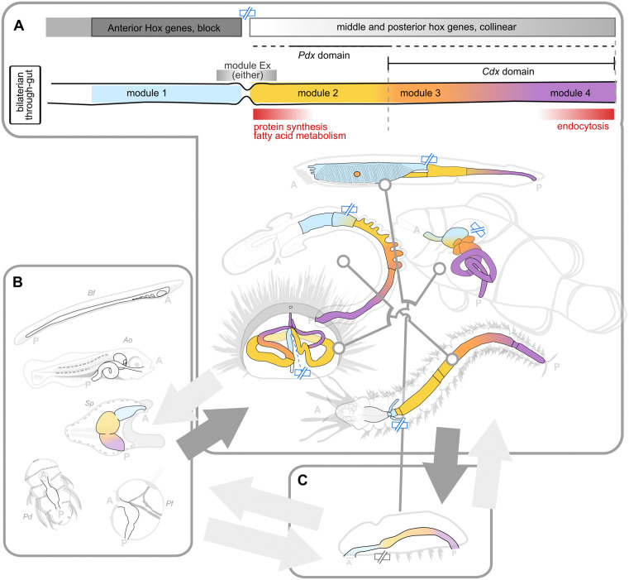629x580 pixels.
Task: Click the blue break symbol on amphioxus
Action: 429,159
